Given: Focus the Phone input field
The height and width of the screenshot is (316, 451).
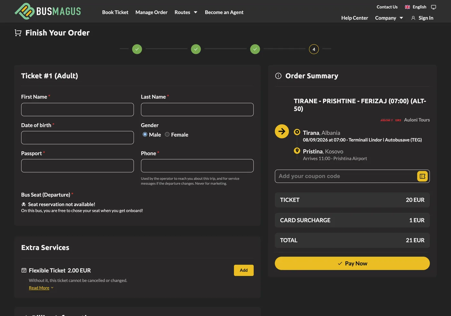Looking at the screenshot, I should 197,166.
